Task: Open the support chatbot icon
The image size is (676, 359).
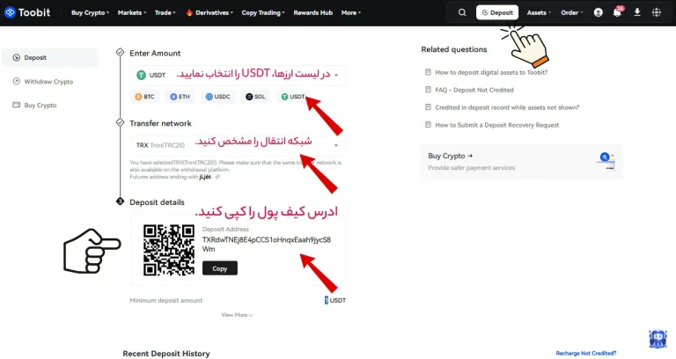Action: [x=658, y=339]
